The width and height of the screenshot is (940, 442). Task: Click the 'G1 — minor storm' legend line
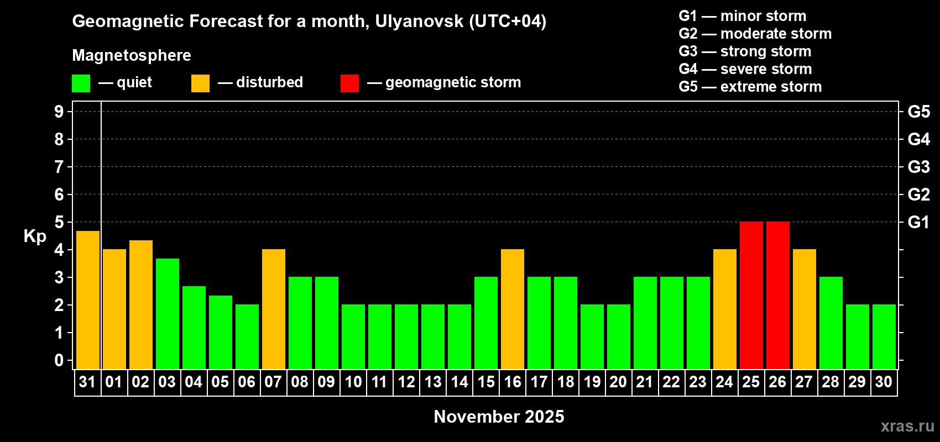click(x=743, y=16)
